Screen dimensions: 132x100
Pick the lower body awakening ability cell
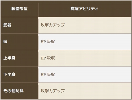pos(85,74)
